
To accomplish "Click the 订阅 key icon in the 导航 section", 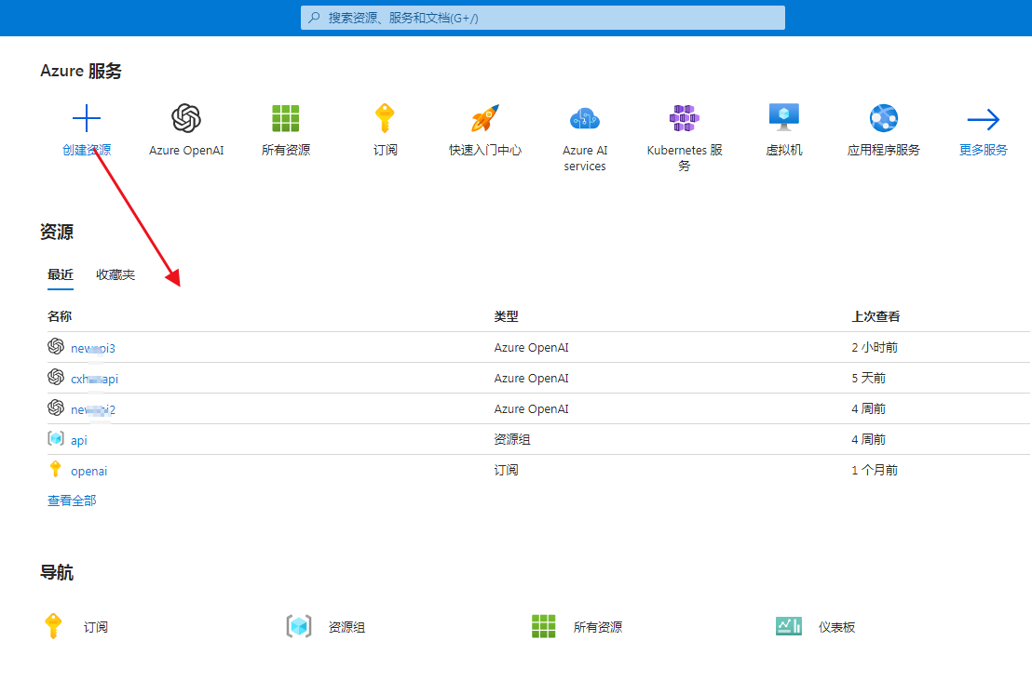I will 53,626.
